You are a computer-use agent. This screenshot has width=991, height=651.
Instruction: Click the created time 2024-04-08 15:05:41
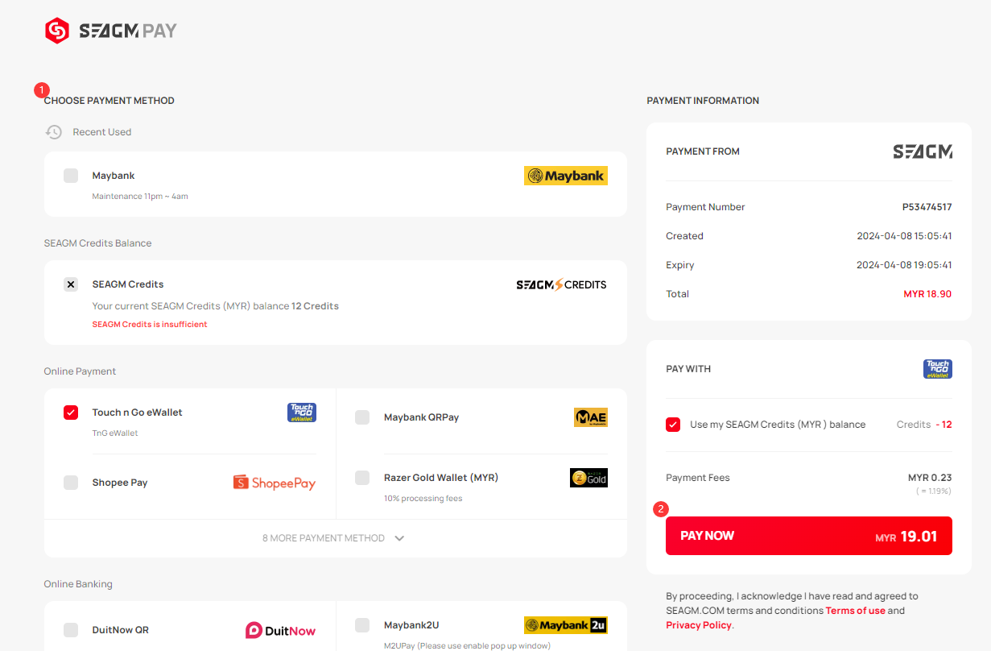tap(904, 236)
